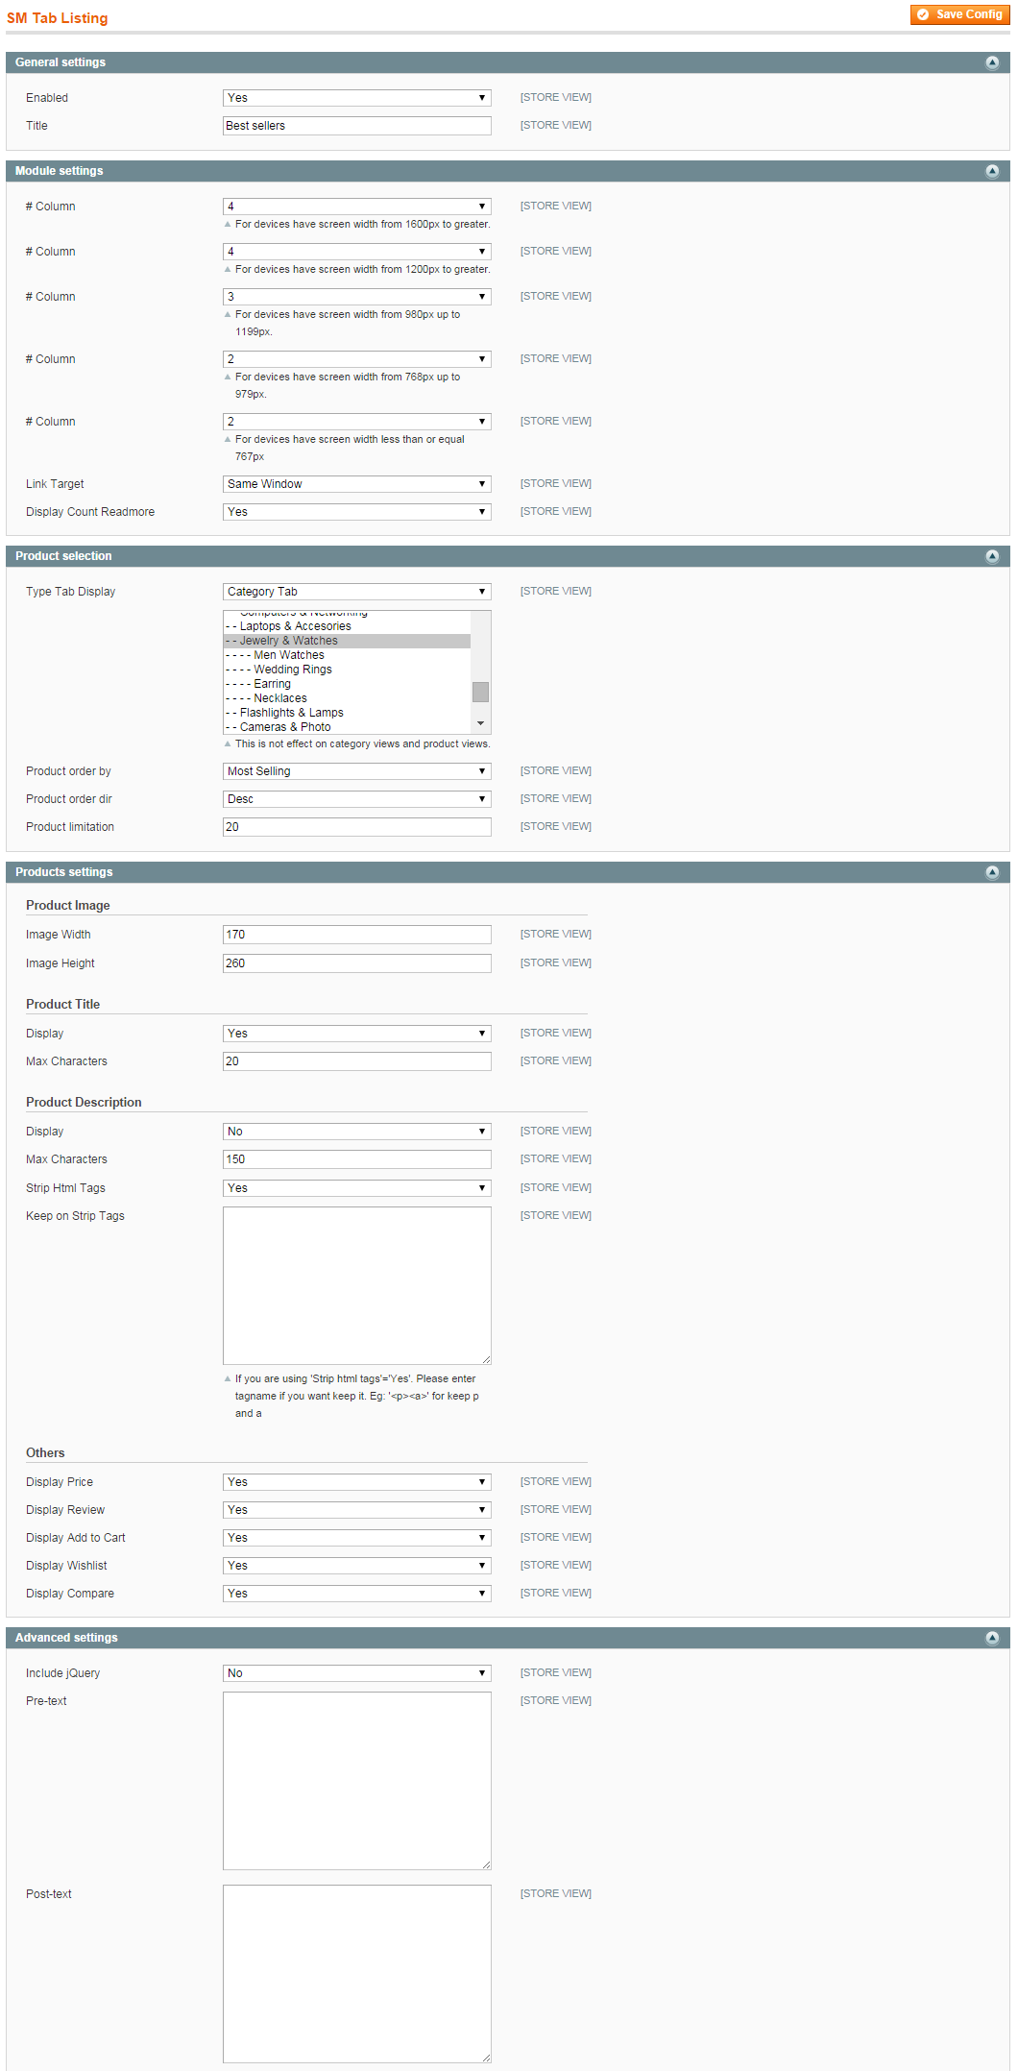
Task: Click the Strip Html Tags label
Action: [x=65, y=1188]
